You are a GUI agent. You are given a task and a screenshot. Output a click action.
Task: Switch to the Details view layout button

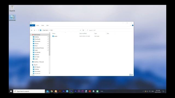point(130,75)
